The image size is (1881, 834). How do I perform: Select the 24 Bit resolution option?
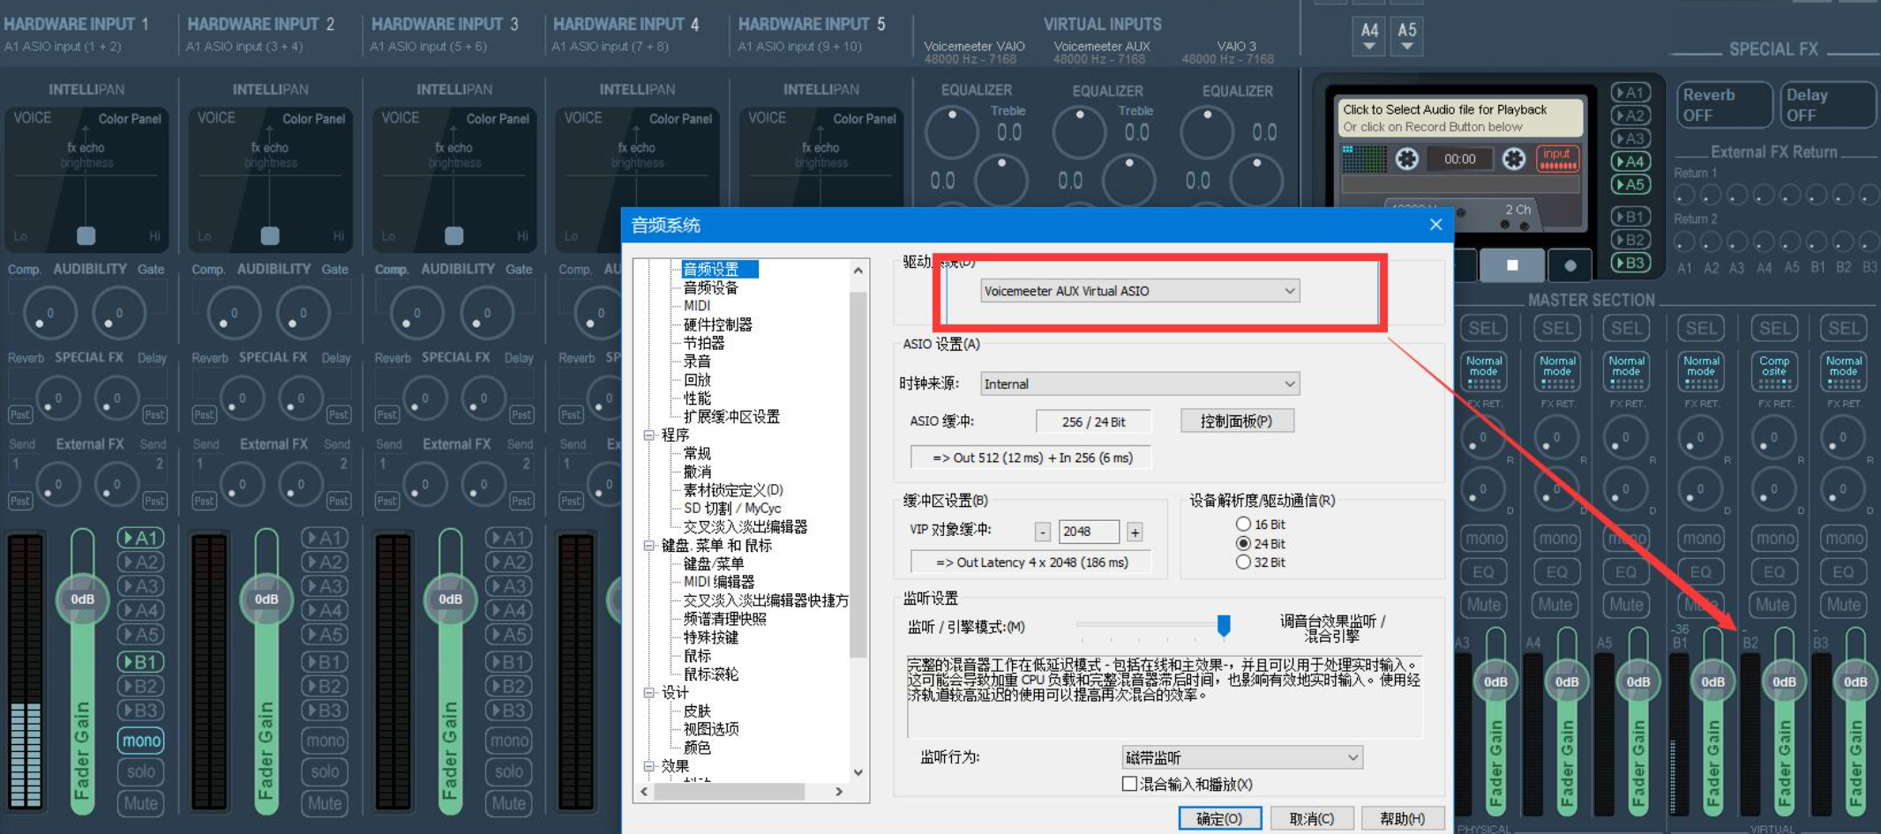click(1243, 544)
